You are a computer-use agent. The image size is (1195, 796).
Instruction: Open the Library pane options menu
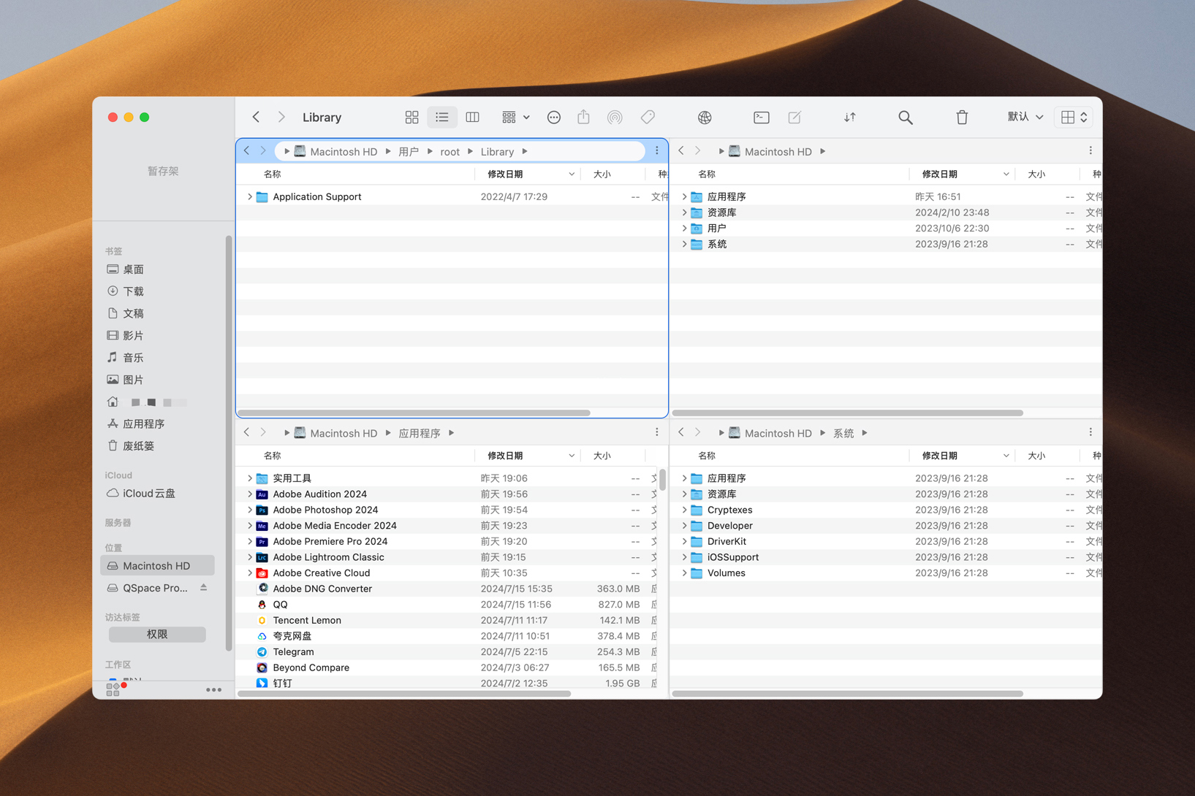pyautogui.click(x=657, y=151)
